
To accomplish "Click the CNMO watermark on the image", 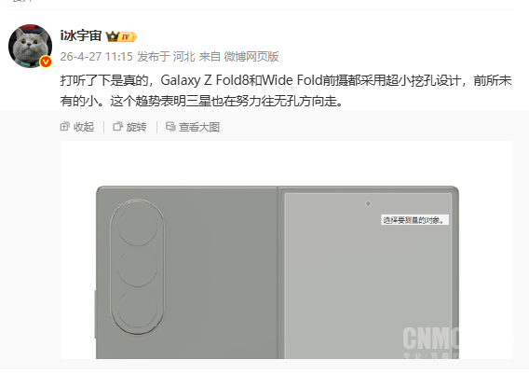I will (x=431, y=339).
